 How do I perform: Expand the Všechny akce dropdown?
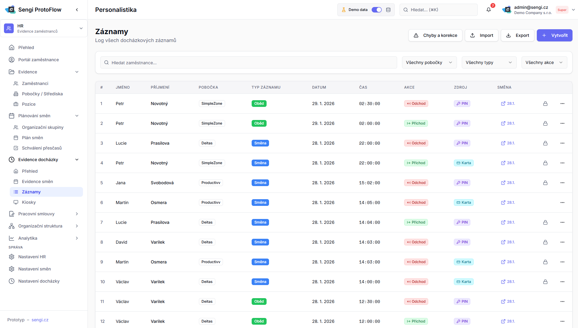544,62
